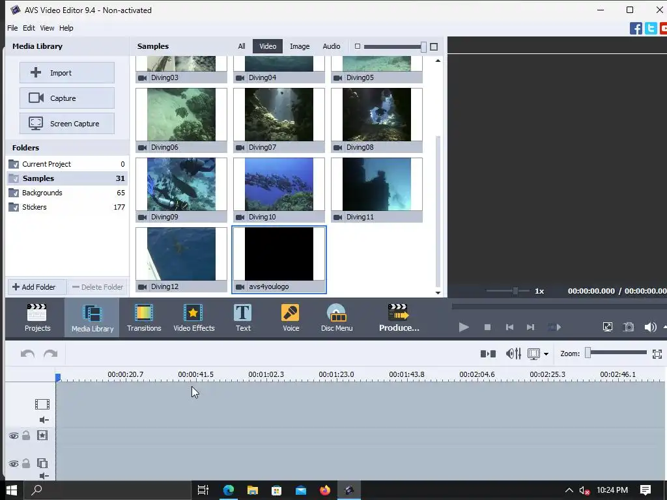
Task: Open the Help menu
Action: click(66, 28)
